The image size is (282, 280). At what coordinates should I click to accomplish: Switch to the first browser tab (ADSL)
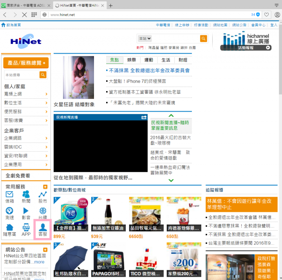pyautogui.click(x=26, y=5)
